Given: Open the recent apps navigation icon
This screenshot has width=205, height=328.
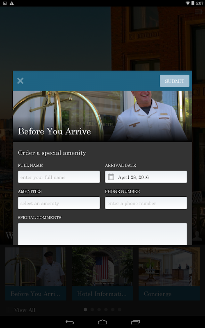Looking at the screenshot, I should click(135, 322).
